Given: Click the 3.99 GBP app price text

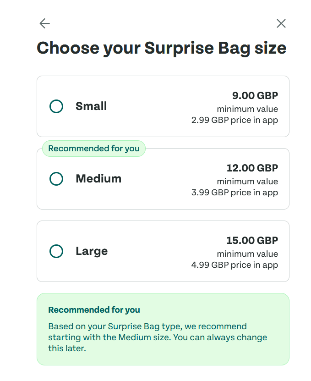Looking at the screenshot, I should (235, 193).
